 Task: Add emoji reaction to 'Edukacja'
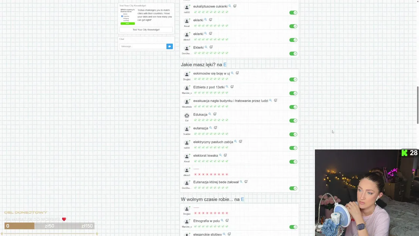[215, 114]
